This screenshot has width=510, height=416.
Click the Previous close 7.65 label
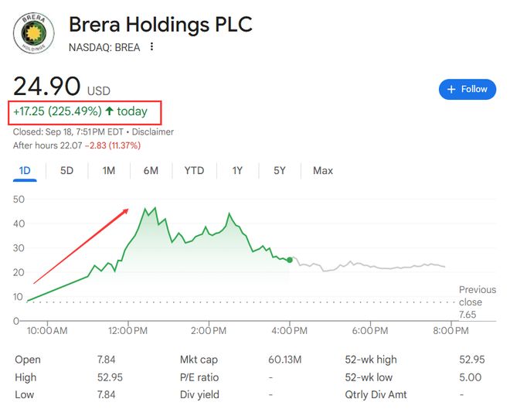click(x=477, y=302)
